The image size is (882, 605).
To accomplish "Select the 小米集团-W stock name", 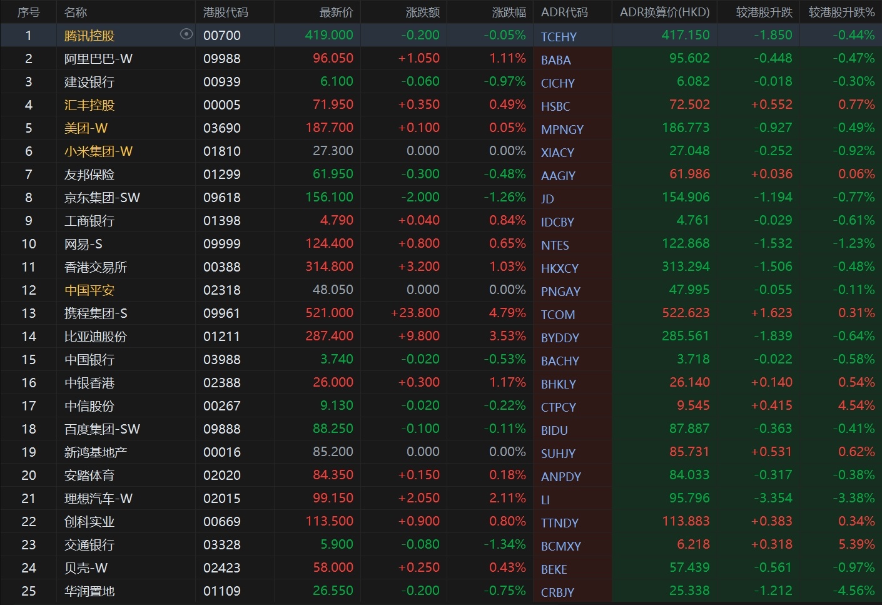I will [x=98, y=151].
